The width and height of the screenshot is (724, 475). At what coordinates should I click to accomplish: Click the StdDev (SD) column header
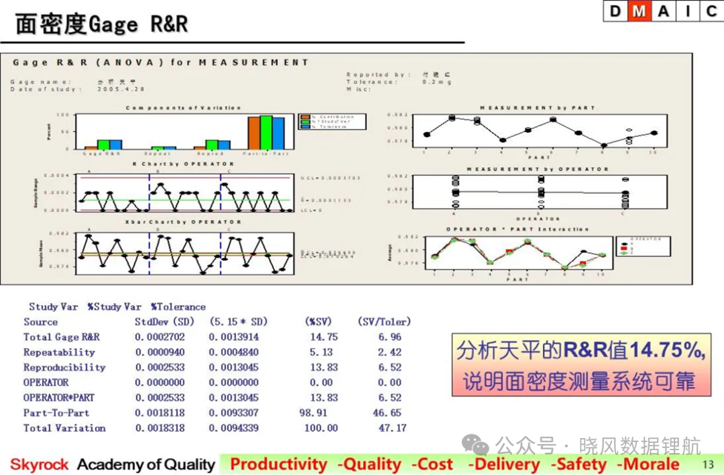(x=164, y=322)
